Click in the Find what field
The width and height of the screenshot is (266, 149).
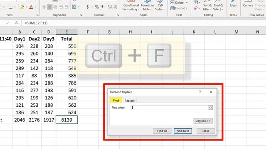170,108
